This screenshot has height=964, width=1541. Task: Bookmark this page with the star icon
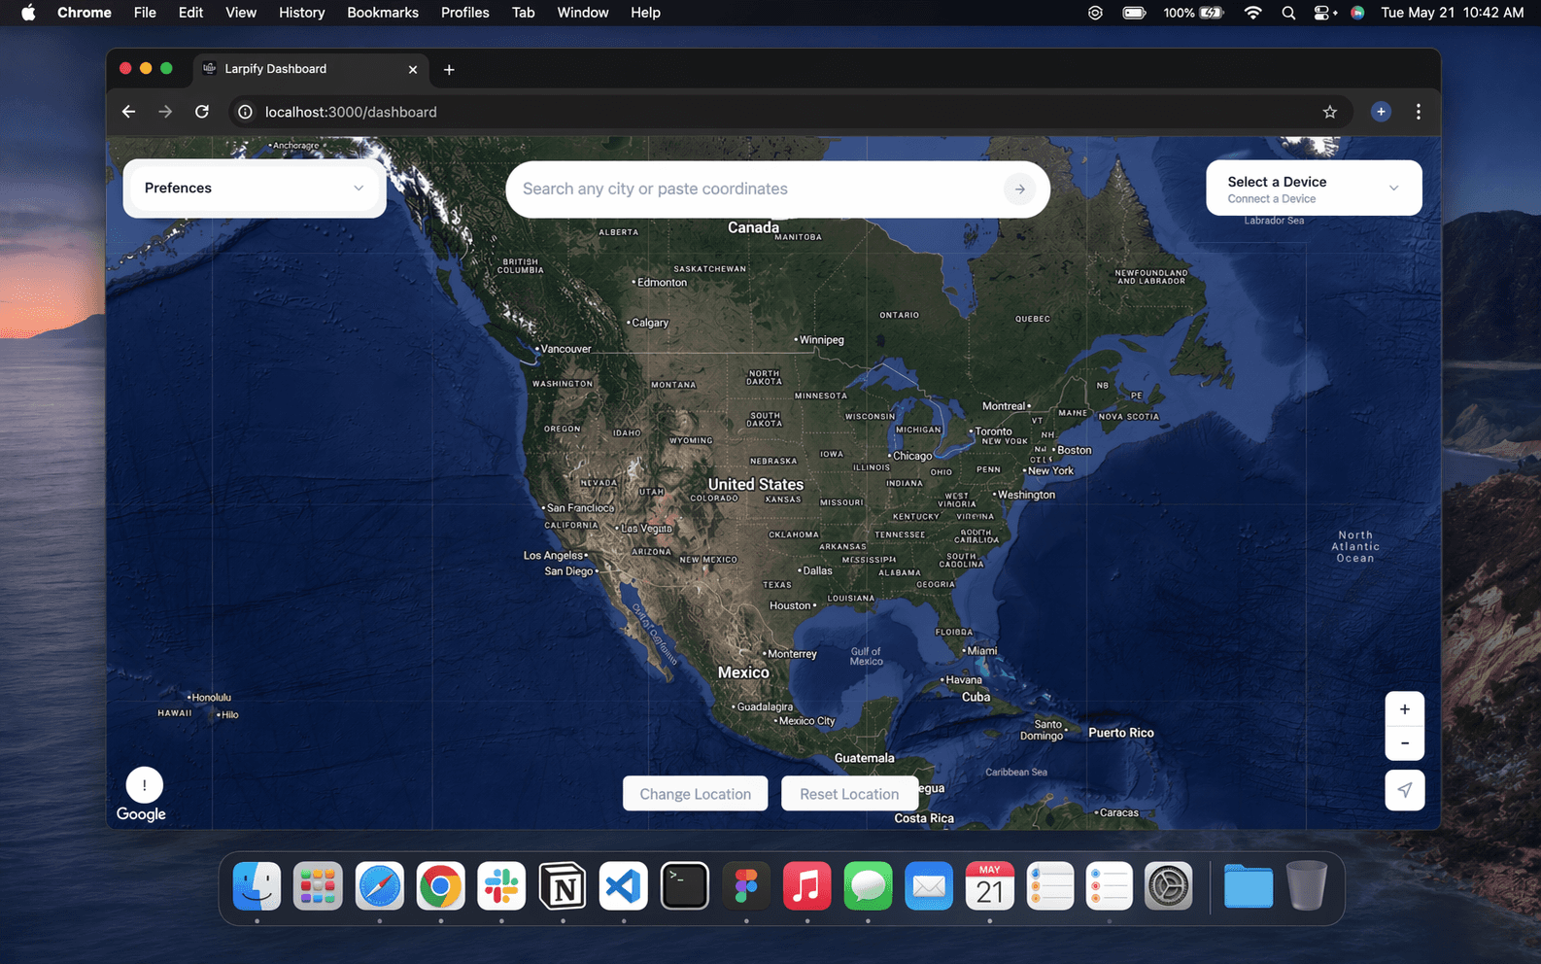pos(1329,112)
